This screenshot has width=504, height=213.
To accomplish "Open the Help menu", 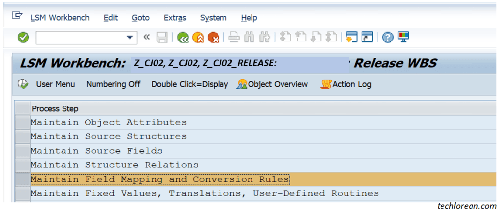I will 249,18.
